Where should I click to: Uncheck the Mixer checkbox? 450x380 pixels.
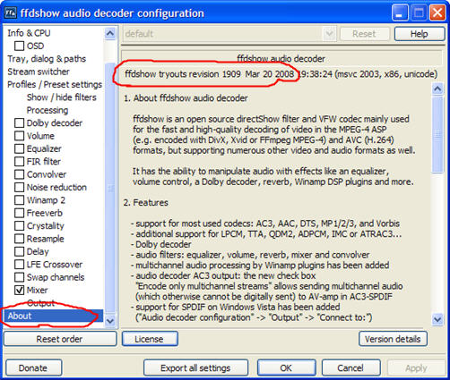tap(20, 290)
